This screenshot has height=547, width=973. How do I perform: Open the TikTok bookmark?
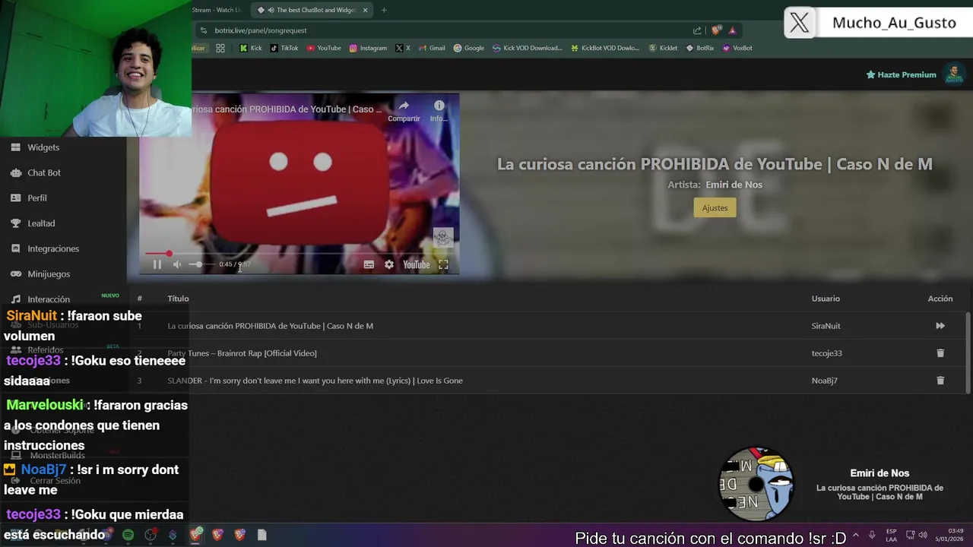click(x=284, y=48)
